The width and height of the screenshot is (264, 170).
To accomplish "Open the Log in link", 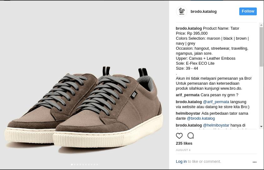I will coord(181,162).
